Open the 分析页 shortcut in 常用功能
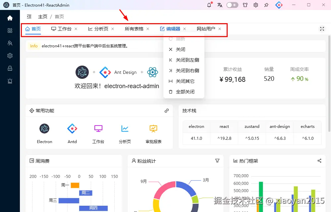 click(x=125, y=134)
